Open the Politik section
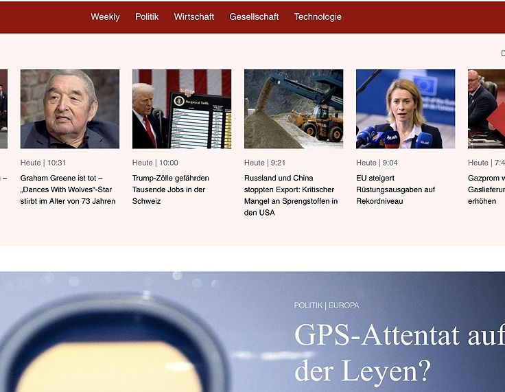Image resolution: width=505 pixels, height=392 pixels. [x=147, y=16]
